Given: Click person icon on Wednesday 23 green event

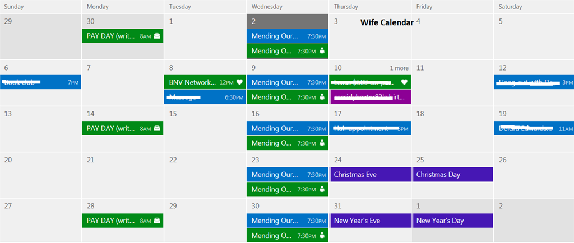Looking at the screenshot, I should pyautogui.click(x=322, y=189).
